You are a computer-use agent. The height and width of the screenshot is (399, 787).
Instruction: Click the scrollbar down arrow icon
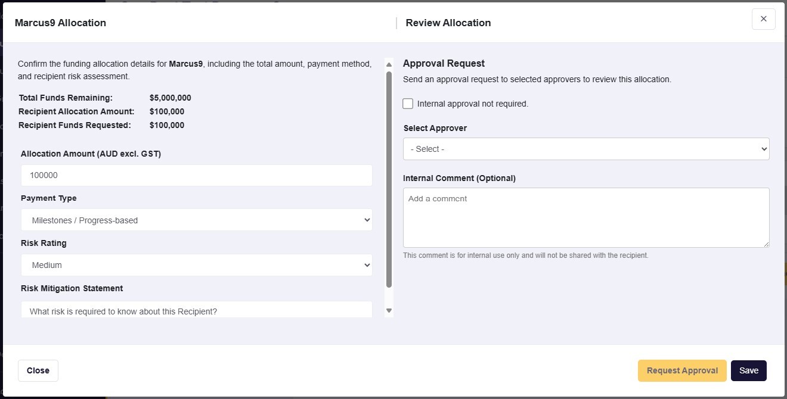[x=389, y=310]
